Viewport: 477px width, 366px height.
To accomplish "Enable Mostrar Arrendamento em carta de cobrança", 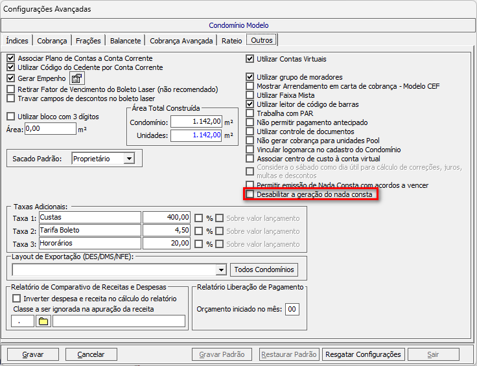I will click(250, 86).
